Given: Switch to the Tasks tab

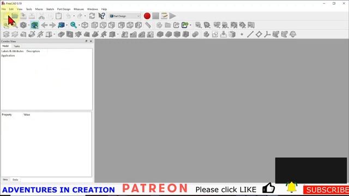Looking at the screenshot, I should pos(17,46).
